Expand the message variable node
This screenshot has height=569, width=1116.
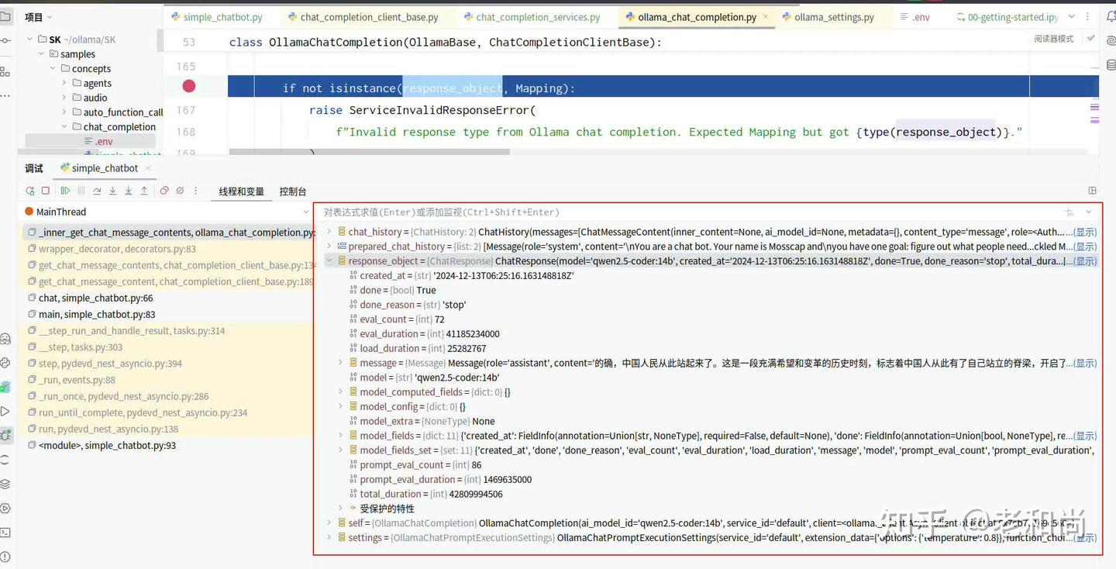point(340,362)
